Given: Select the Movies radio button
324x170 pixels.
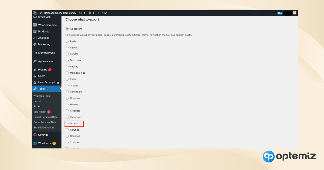Looking at the screenshot, I should click(67, 104).
